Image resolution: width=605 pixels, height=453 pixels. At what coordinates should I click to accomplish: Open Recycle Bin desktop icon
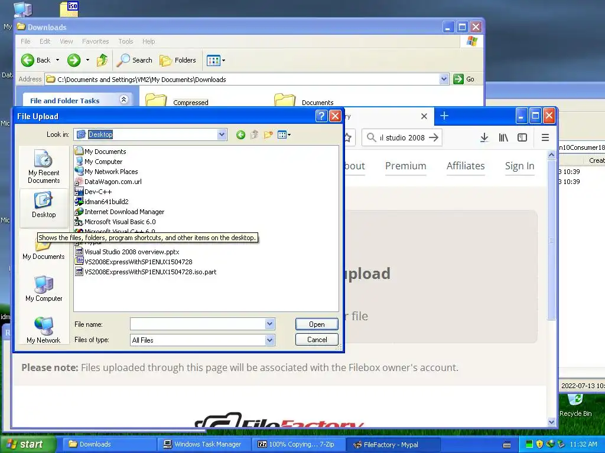[x=575, y=405]
